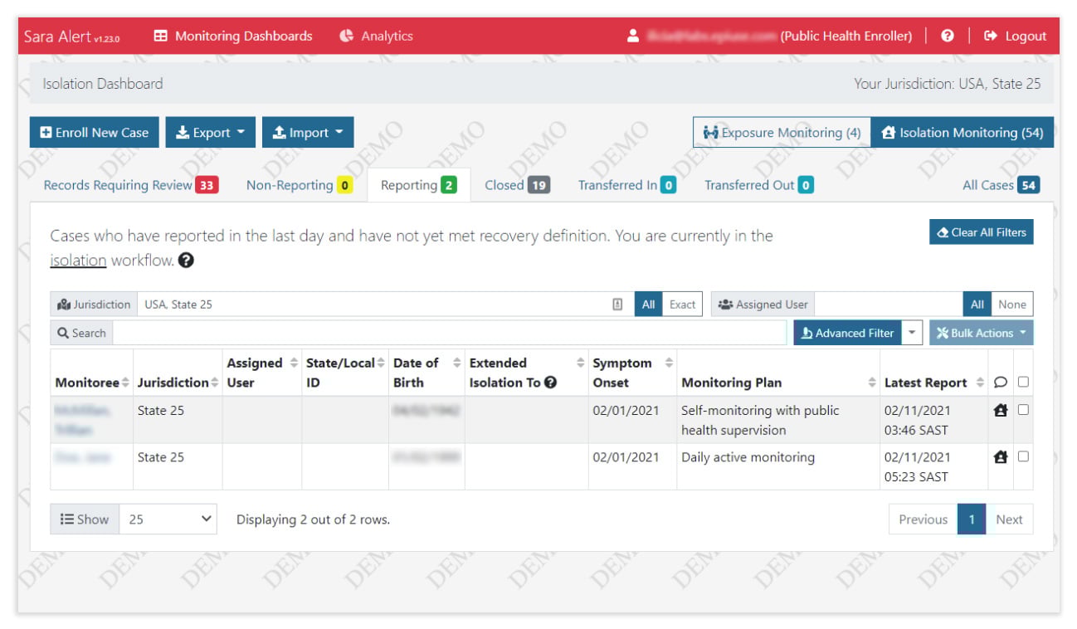Click 'Your Jurisdiction: USA, State 25' text

click(947, 84)
